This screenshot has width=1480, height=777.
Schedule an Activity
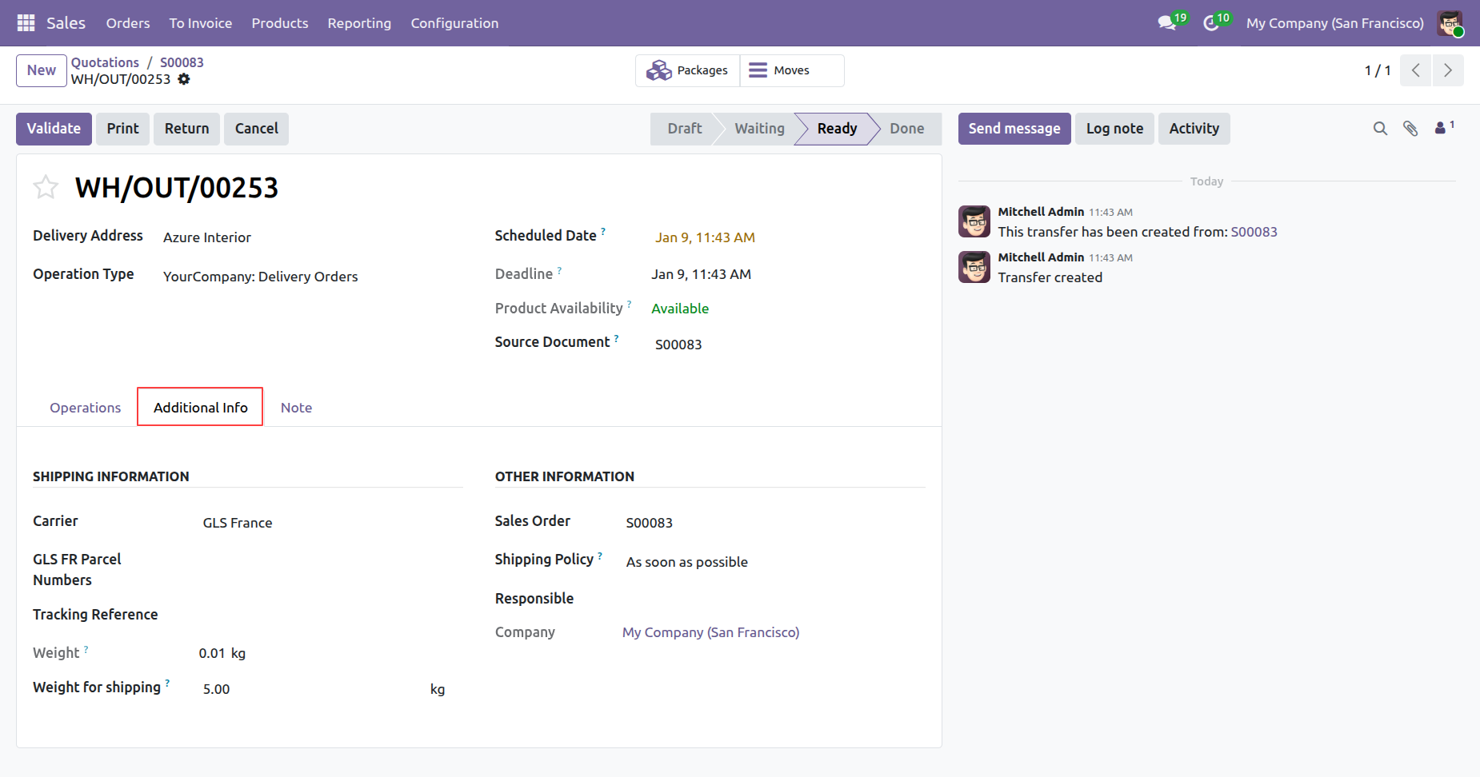click(x=1194, y=129)
